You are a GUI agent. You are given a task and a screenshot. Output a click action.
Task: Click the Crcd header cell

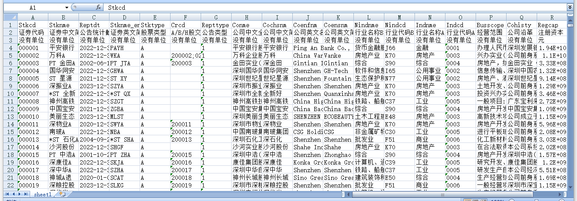pyautogui.click(x=185, y=25)
